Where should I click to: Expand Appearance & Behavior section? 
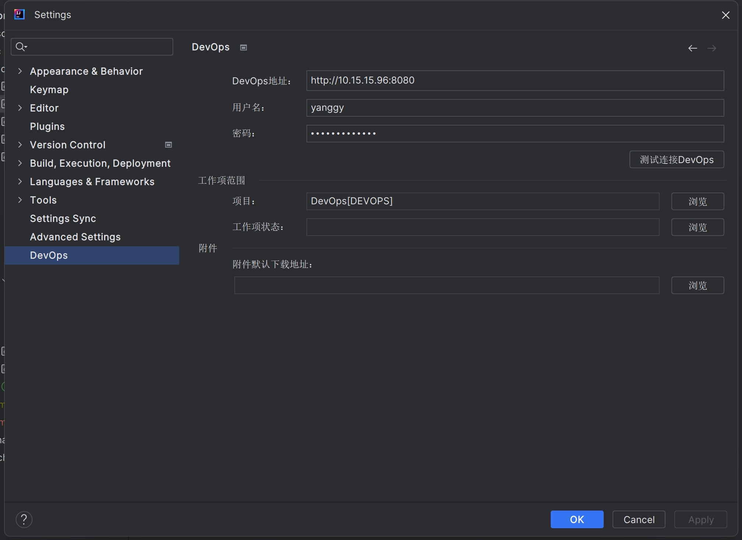click(x=20, y=71)
